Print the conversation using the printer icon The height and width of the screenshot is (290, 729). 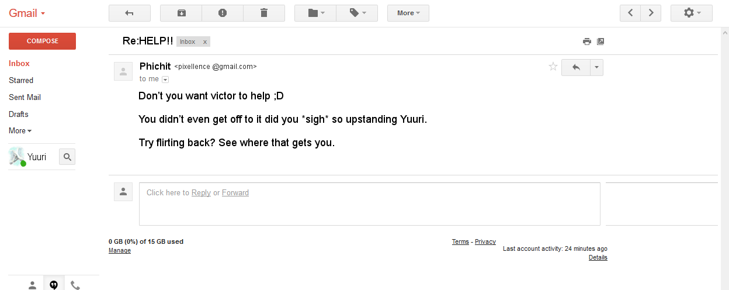tap(587, 42)
